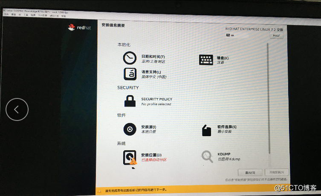Select SECURITY POLICY label
321x196 pixels.
click(x=156, y=99)
